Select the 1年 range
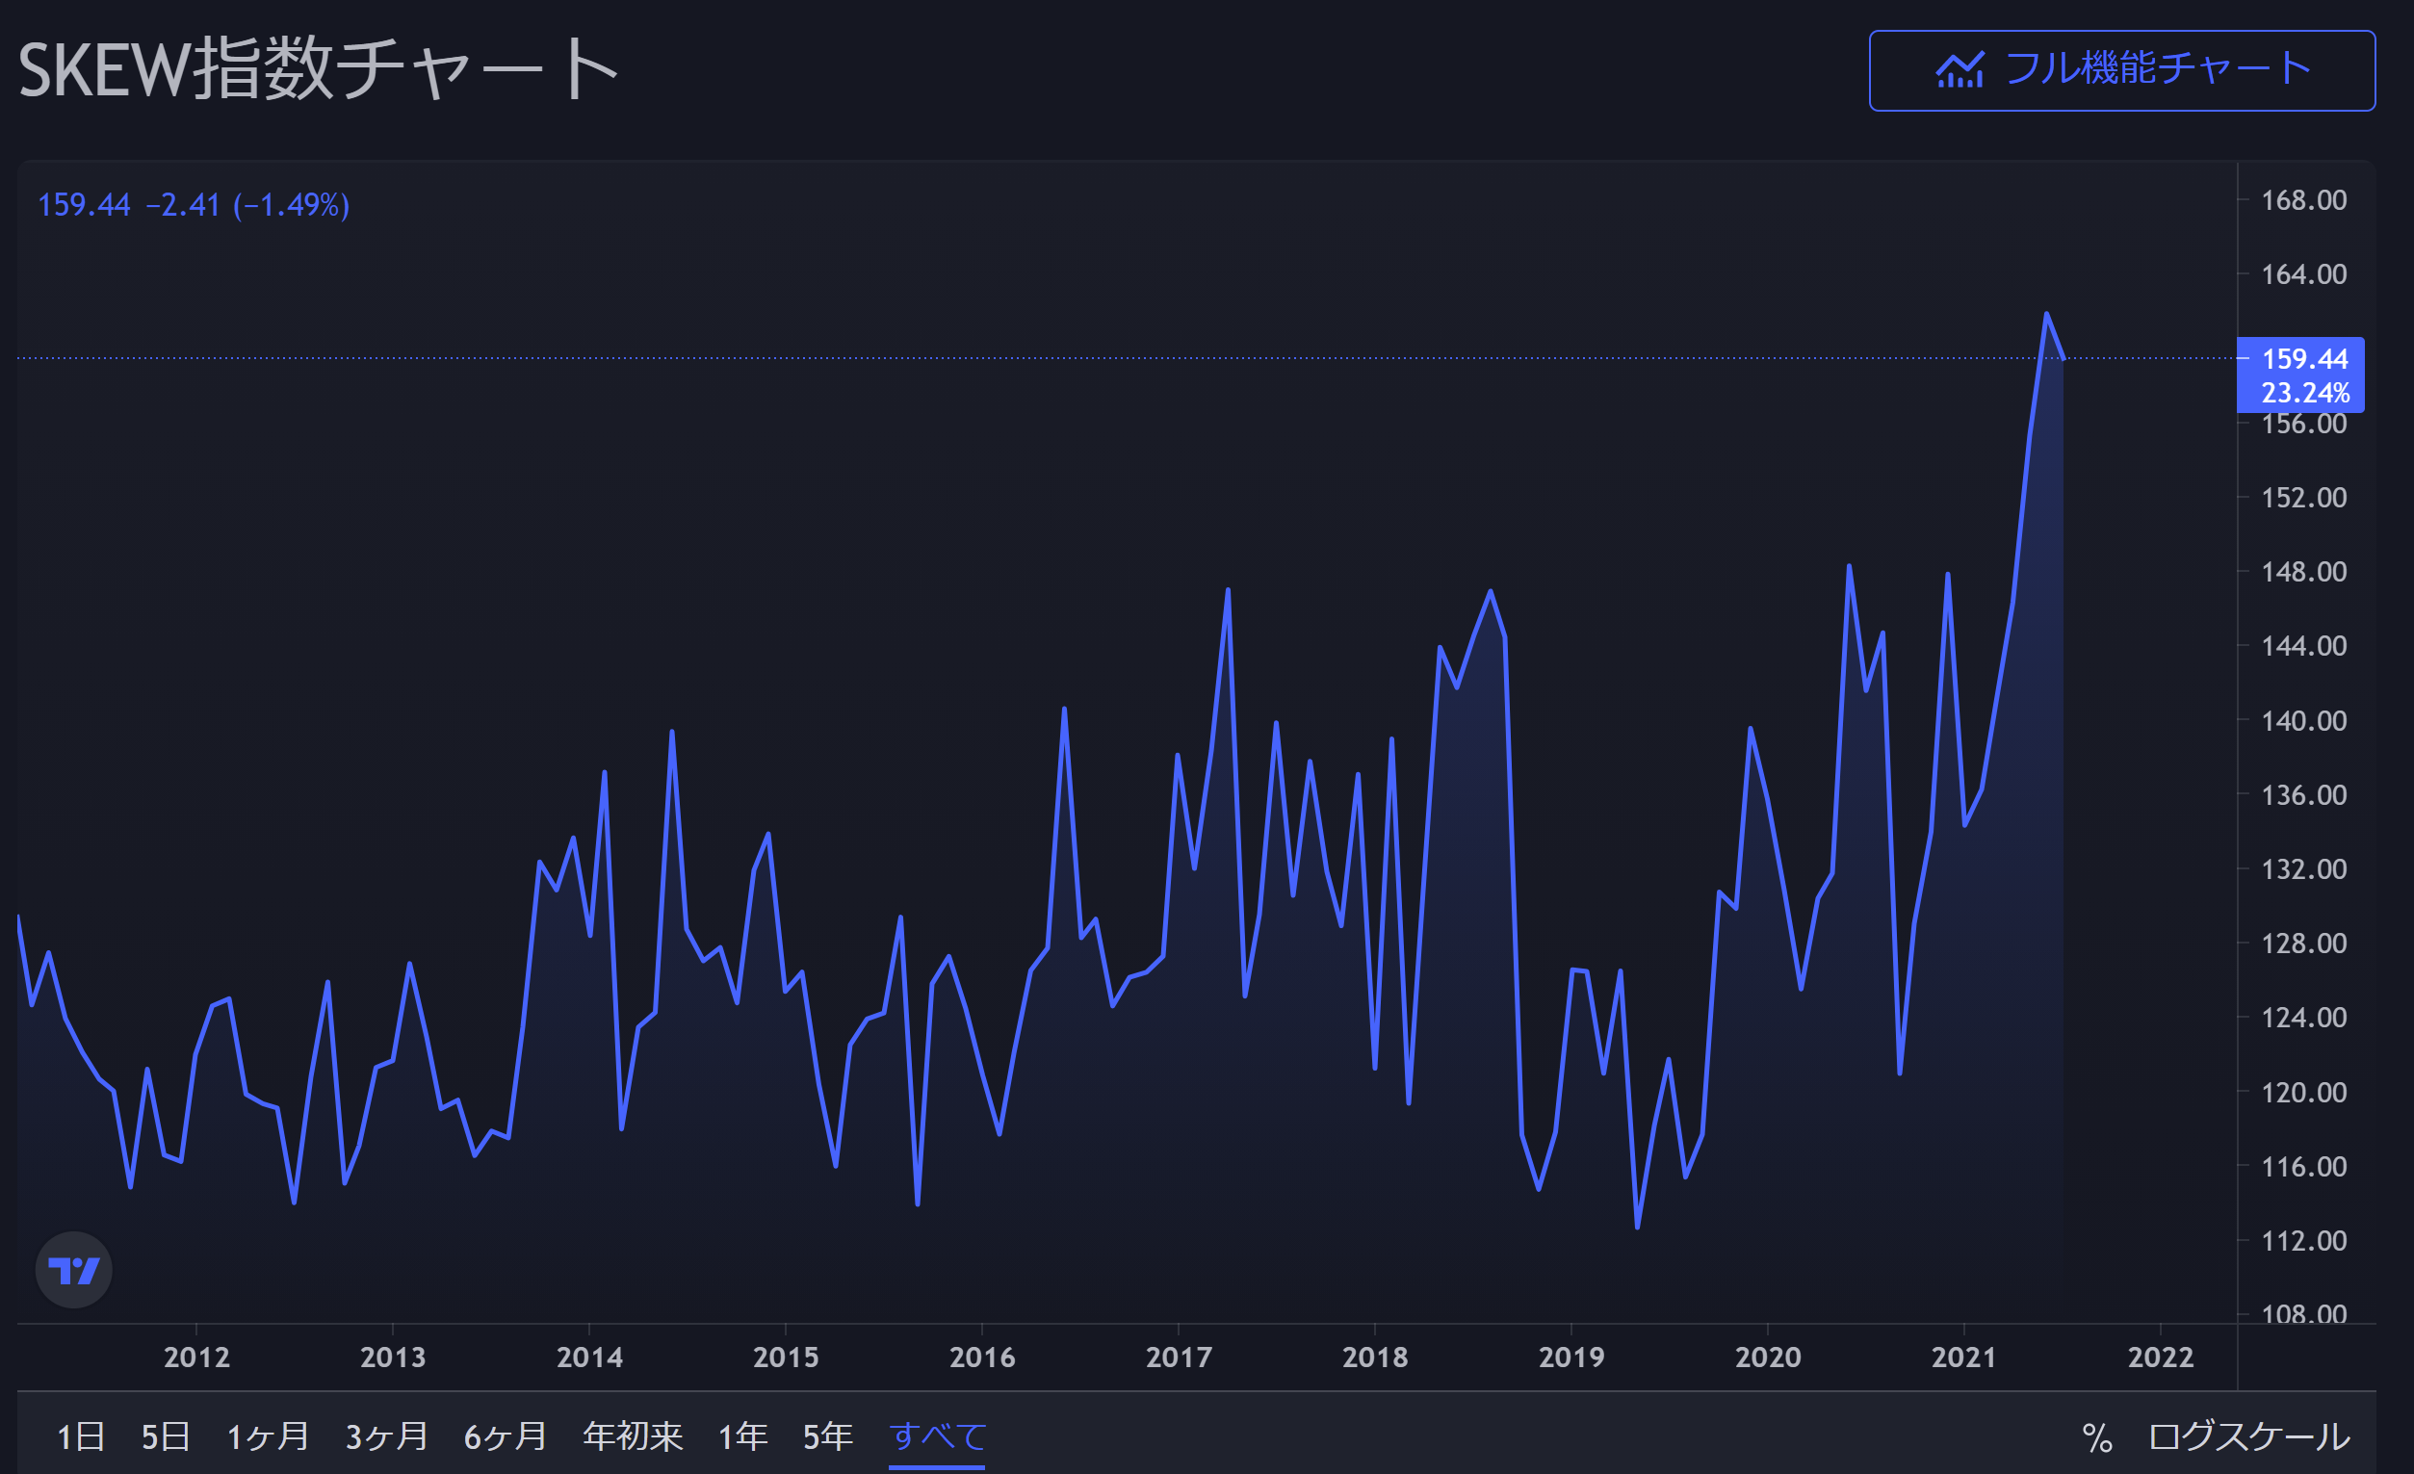Screen dimensions: 2414x1474 (x=742, y=1436)
